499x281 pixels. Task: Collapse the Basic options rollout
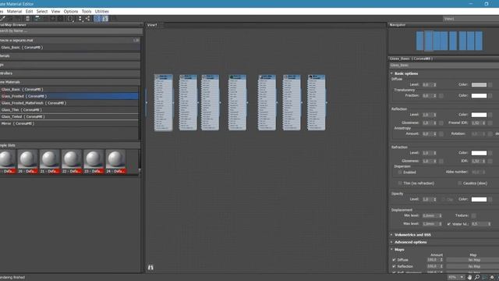pos(406,73)
